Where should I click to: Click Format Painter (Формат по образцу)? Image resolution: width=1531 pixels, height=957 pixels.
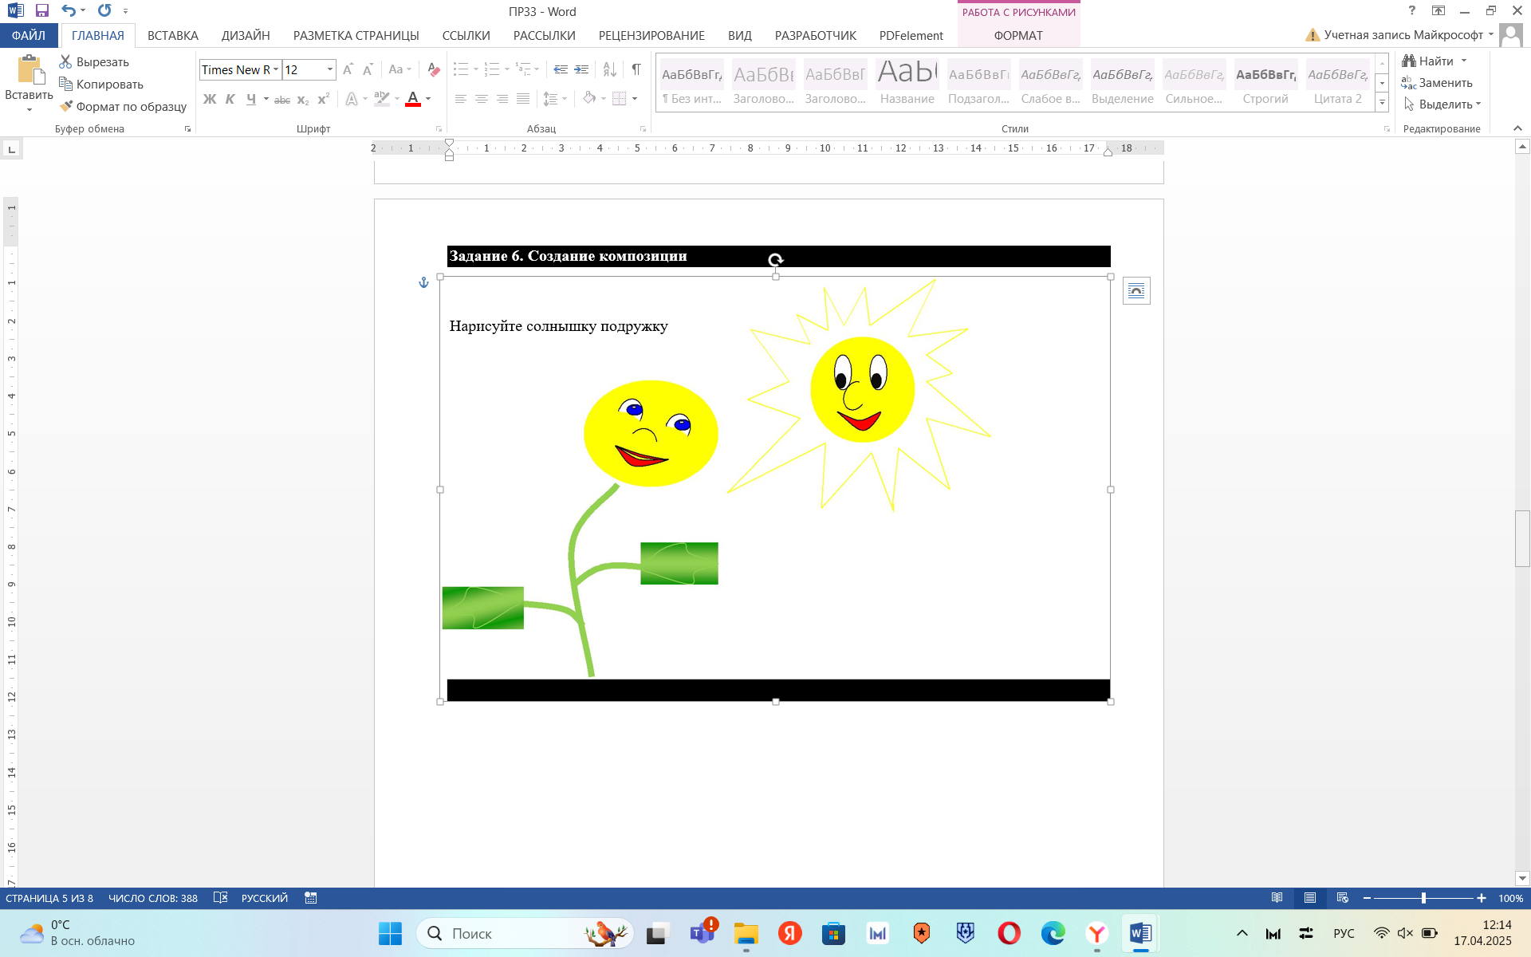click(x=124, y=106)
